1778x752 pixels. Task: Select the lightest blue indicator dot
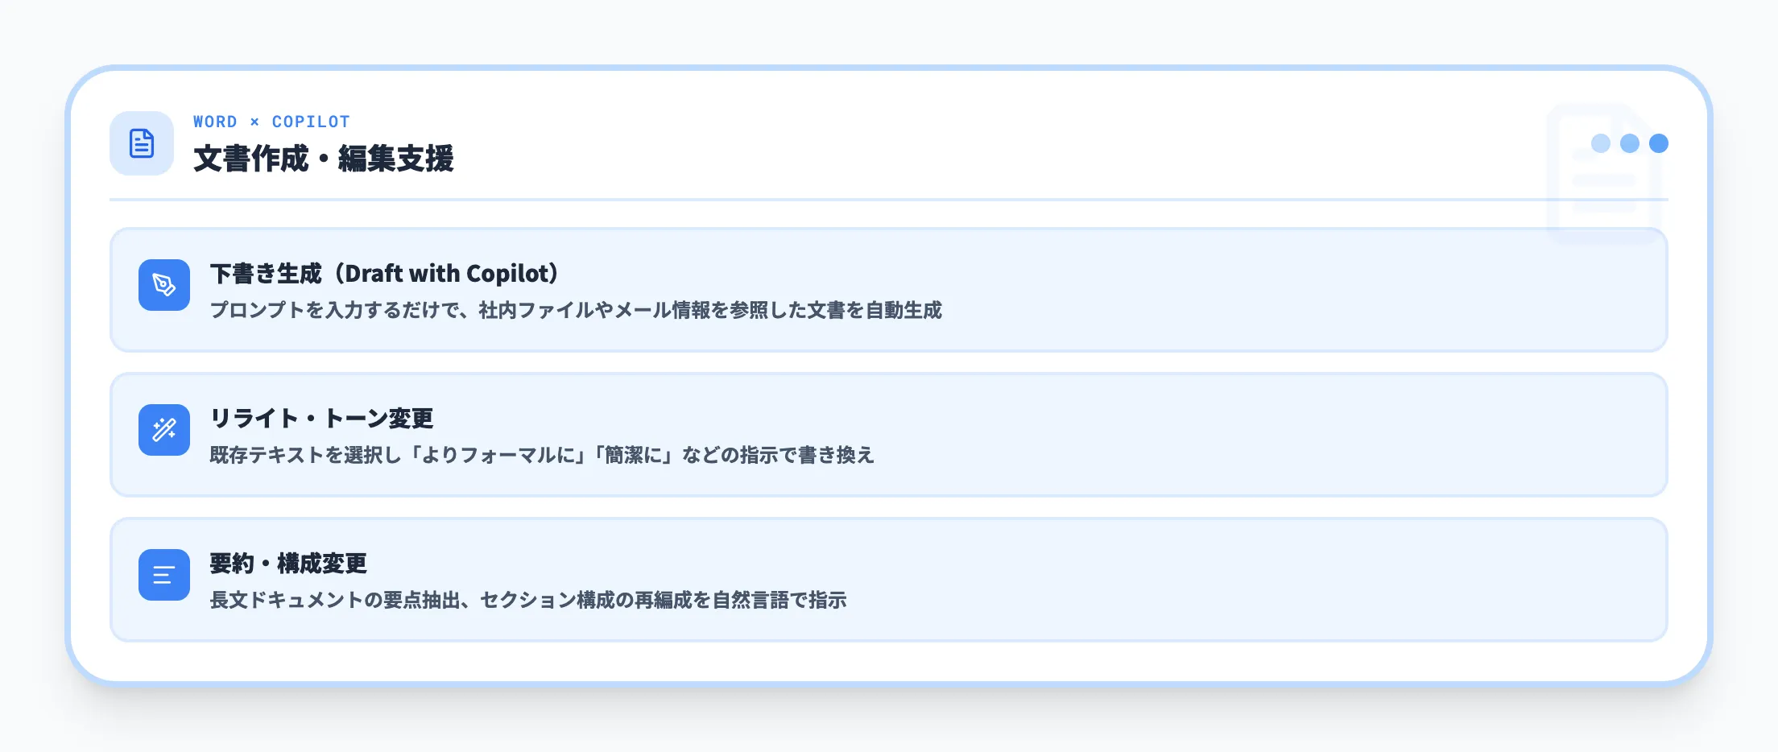[x=1601, y=143]
